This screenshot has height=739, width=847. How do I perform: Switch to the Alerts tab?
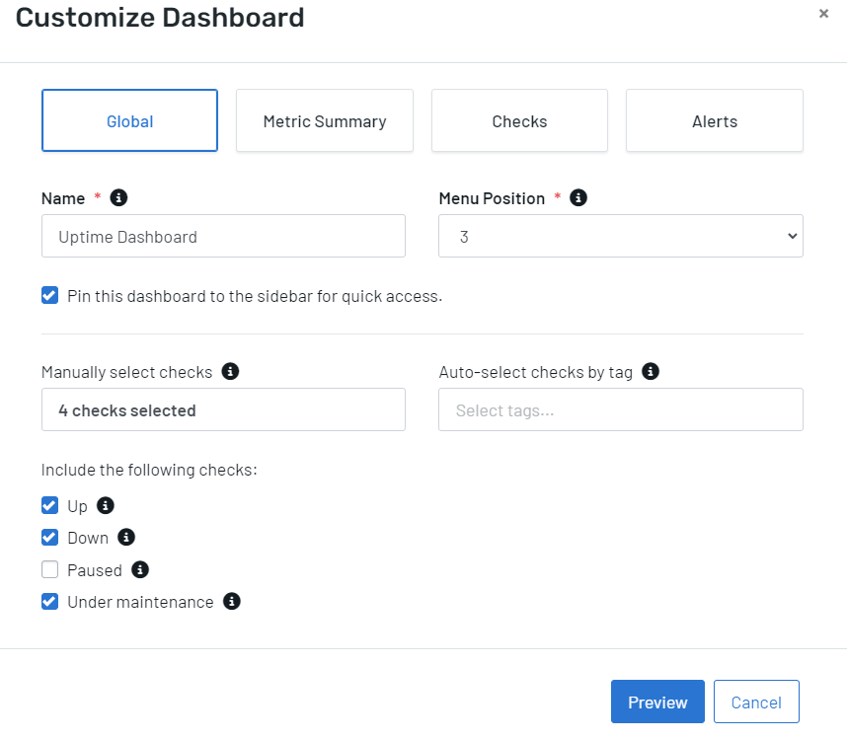point(715,121)
